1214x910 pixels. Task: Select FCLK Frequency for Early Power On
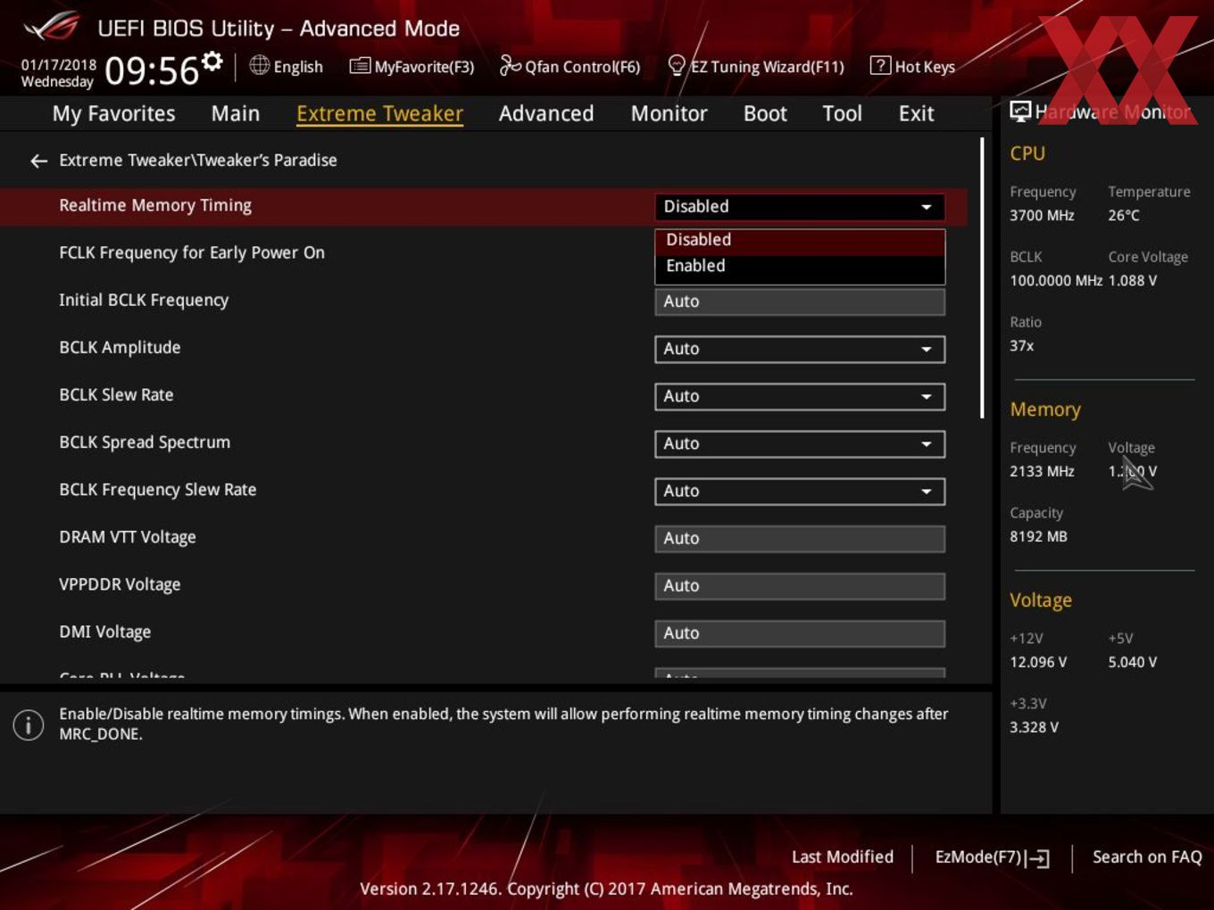192,252
